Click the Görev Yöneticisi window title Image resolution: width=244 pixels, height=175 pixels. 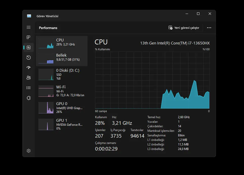coord(48,16)
